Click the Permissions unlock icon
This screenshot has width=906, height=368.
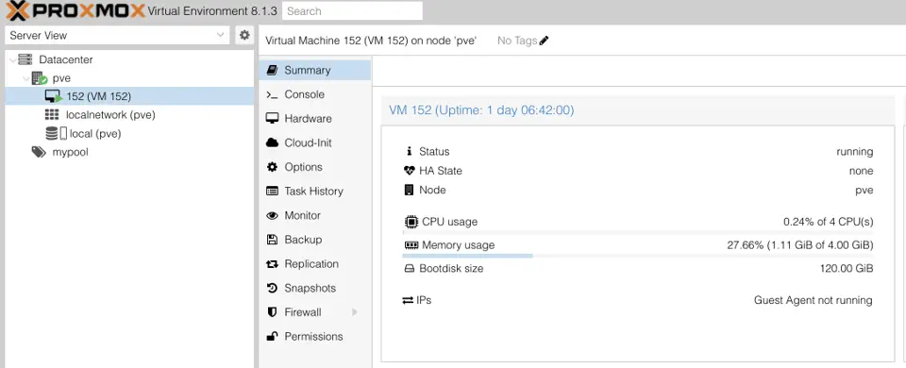coord(272,336)
